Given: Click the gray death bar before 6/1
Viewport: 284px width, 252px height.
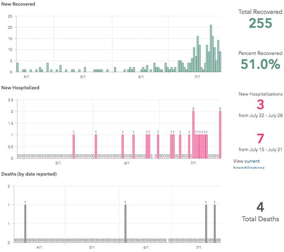Looking at the screenshot, I should pyautogui.click(x=125, y=223).
